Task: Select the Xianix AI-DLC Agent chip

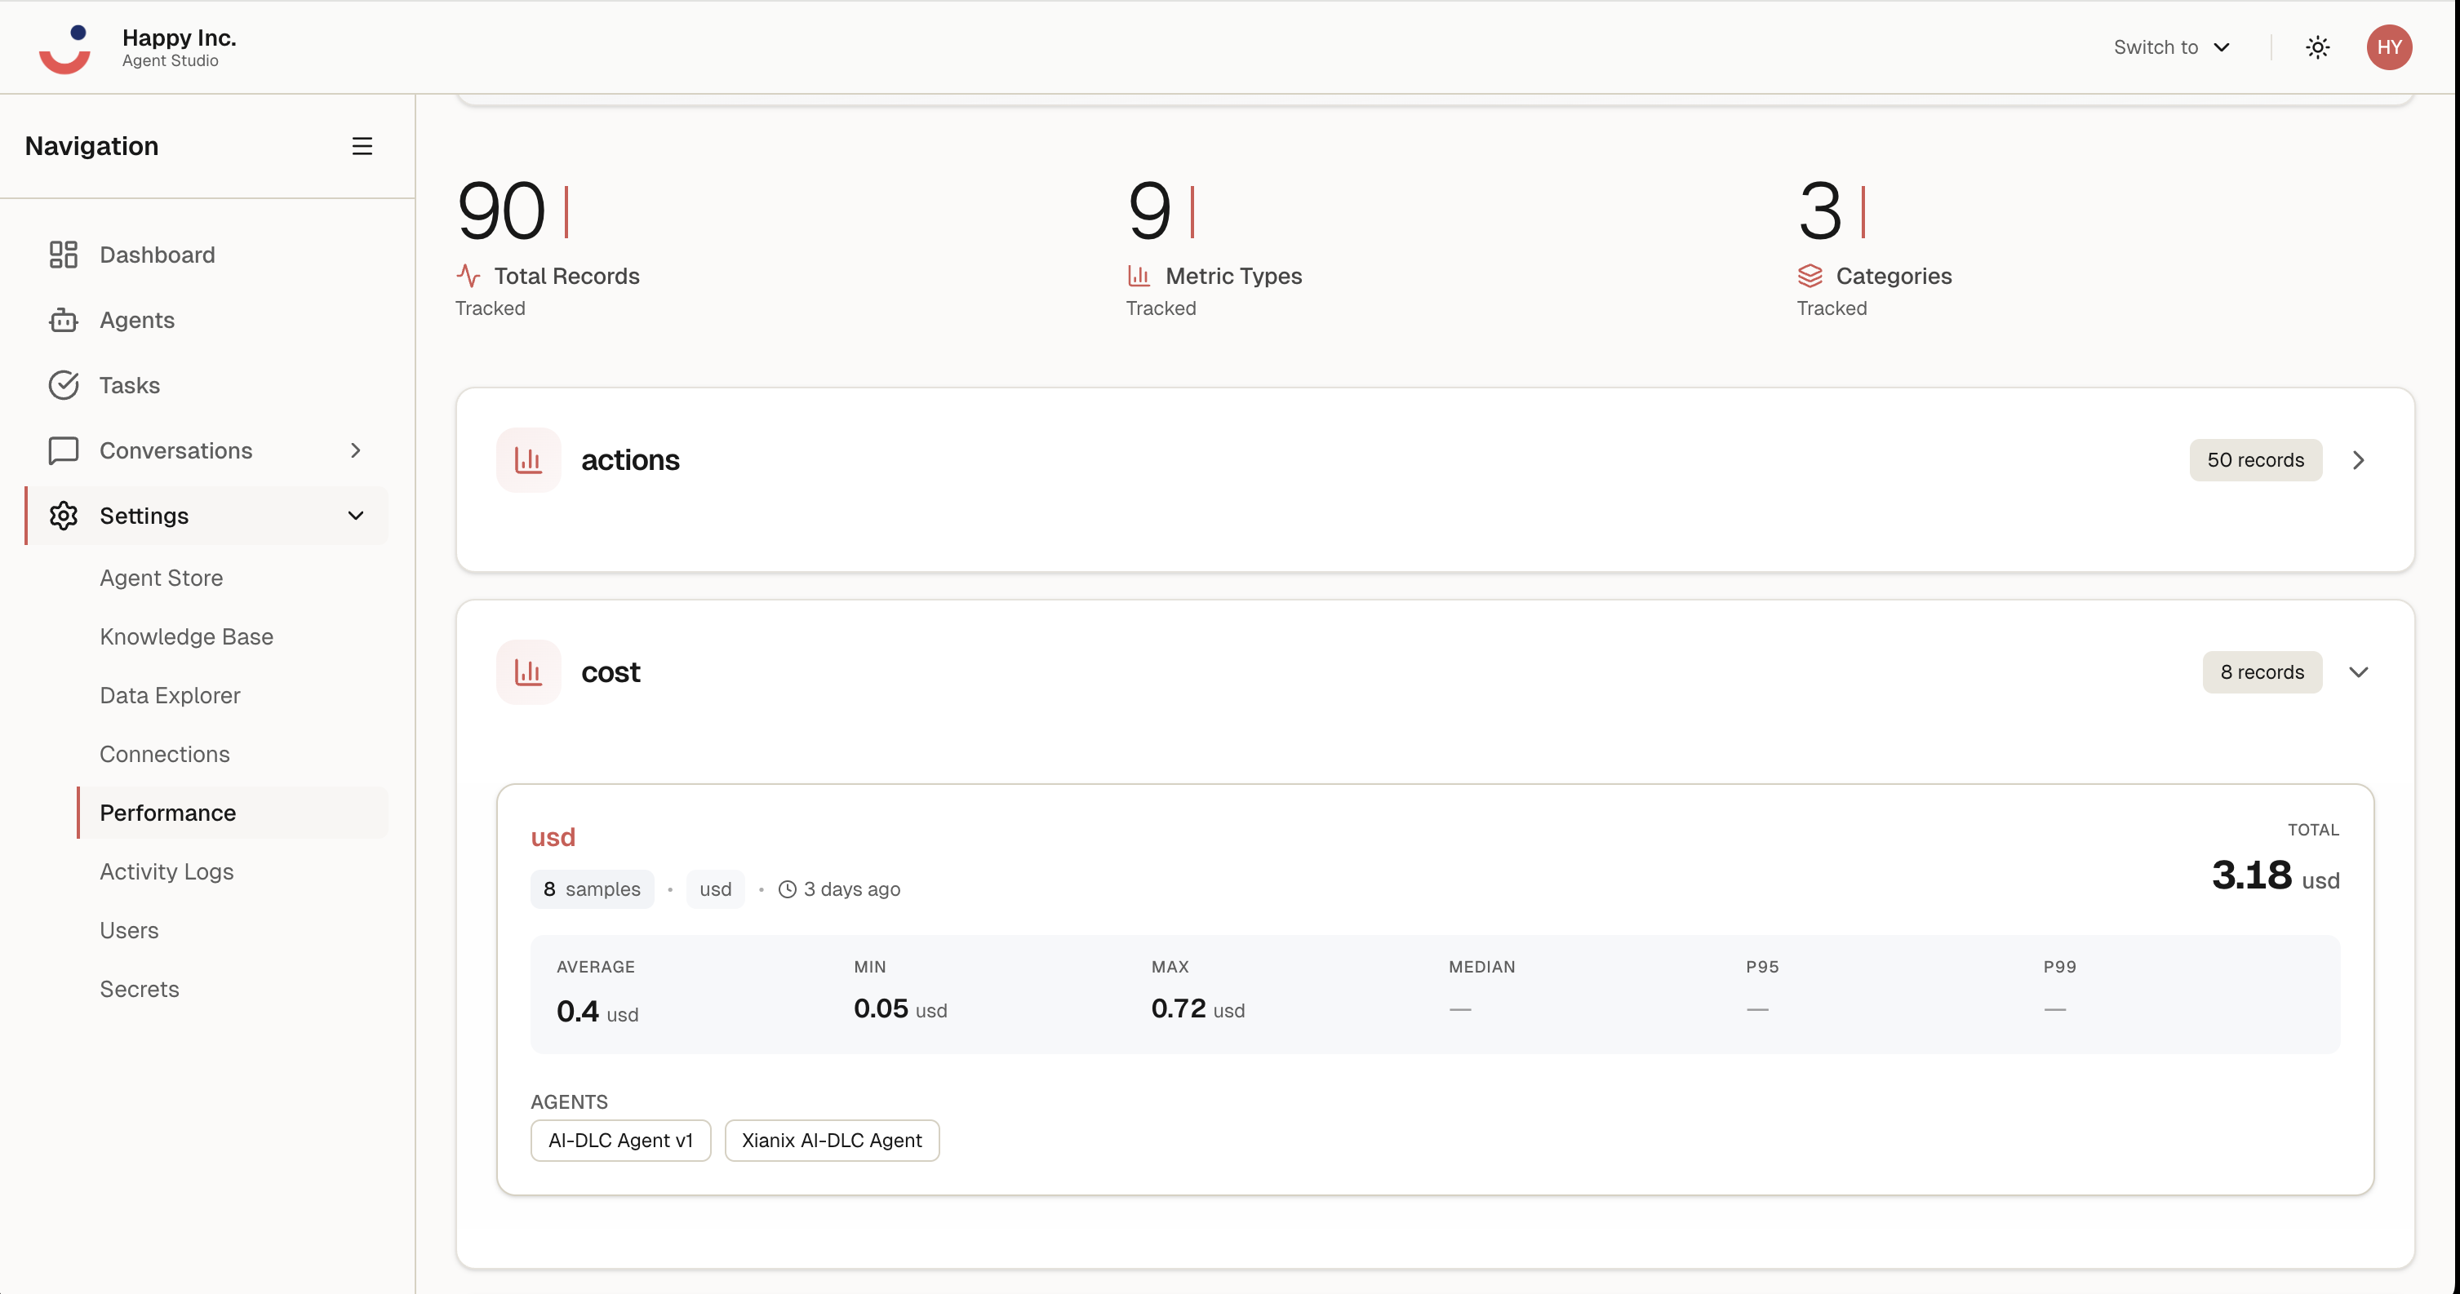Action: 831,1140
